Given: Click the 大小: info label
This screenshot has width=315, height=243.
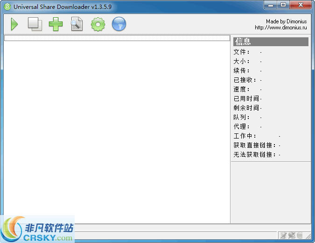Looking at the screenshot, I should (x=241, y=61).
